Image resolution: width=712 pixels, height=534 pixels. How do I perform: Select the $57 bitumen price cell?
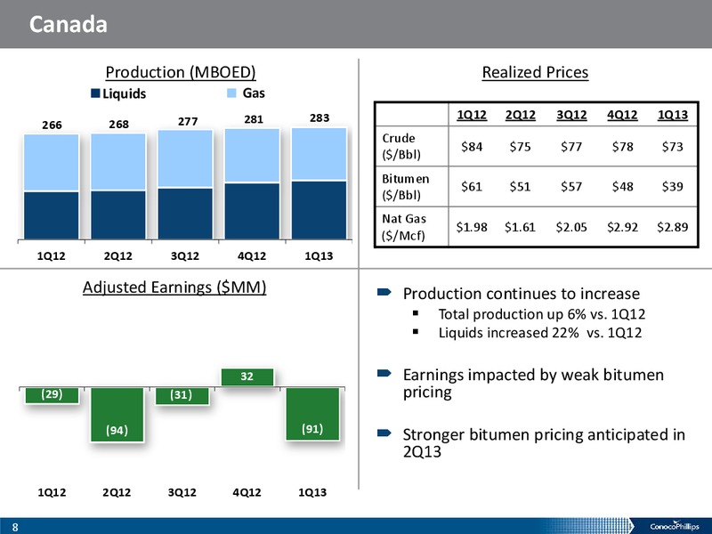[571, 187]
